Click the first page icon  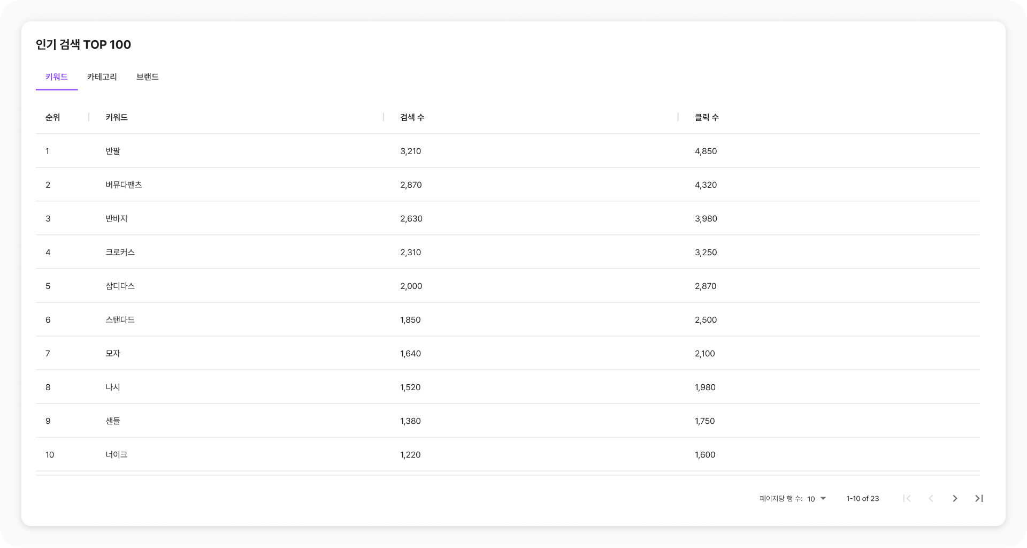tap(907, 498)
